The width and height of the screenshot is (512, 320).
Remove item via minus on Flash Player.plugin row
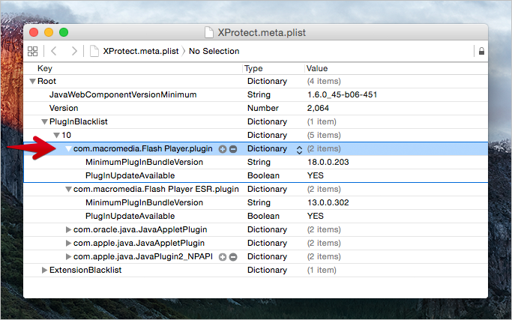[233, 149]
